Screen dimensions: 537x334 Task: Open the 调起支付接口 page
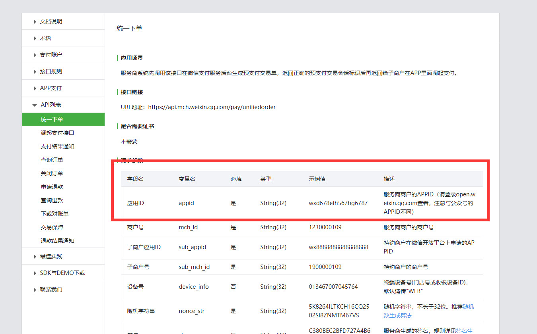(x=57, y=133)
